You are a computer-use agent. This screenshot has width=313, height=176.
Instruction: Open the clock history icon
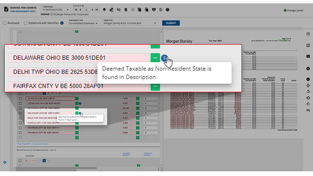pyautogui.click(x=133, y=9)
